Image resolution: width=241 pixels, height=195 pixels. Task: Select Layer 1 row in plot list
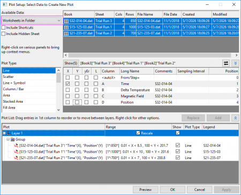120,133
